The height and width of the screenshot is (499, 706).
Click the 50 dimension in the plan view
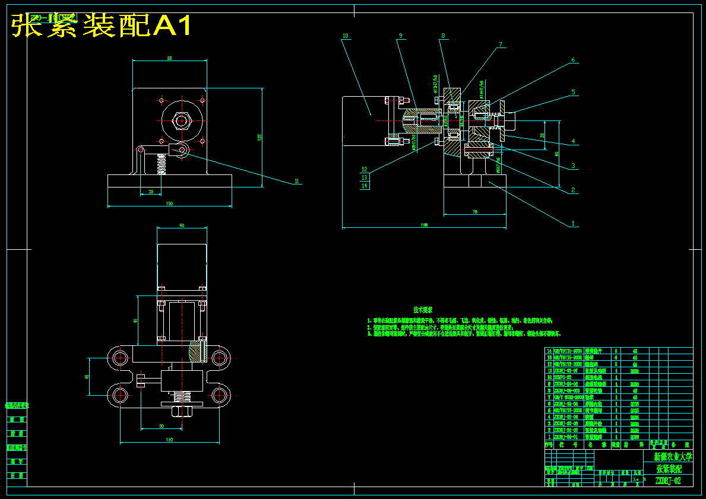(162, 425)
